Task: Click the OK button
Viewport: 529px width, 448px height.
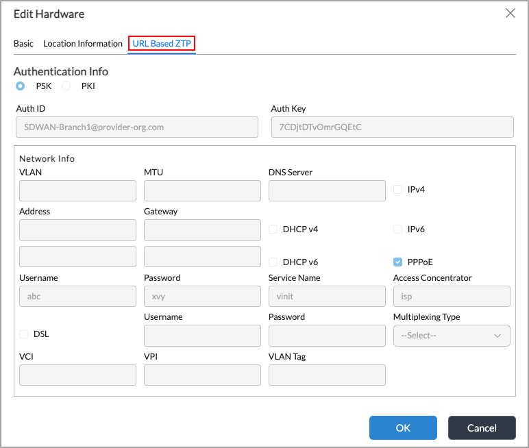Action: pos(403,427)
